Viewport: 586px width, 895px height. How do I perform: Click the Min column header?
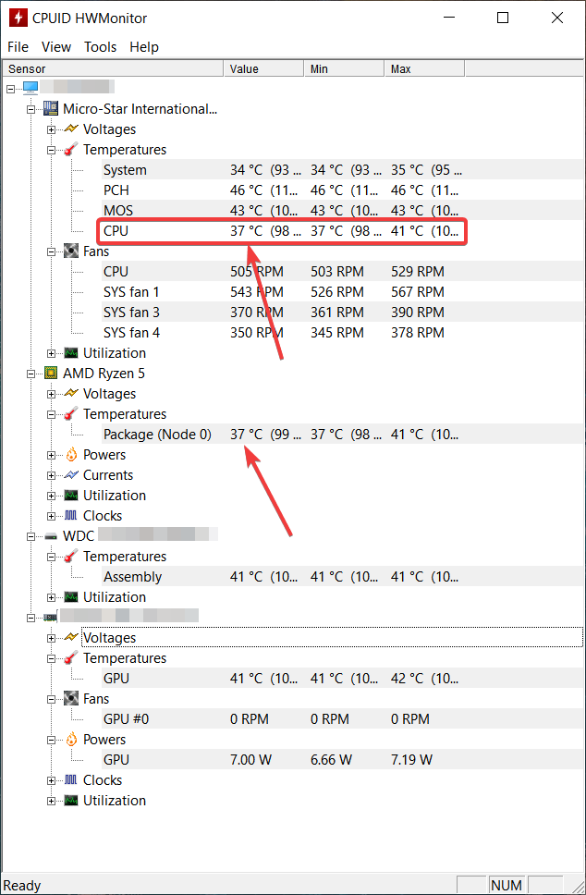(x=344, y=68)
